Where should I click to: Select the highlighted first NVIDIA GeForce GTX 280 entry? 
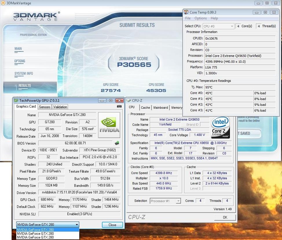(x=48, y=230)
